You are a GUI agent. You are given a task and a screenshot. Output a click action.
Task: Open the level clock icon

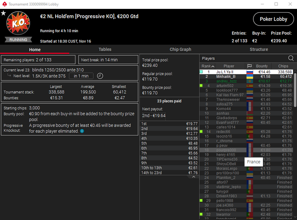pos(100,76)
